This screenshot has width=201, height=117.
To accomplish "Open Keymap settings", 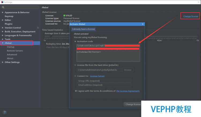I will [9, 16].
